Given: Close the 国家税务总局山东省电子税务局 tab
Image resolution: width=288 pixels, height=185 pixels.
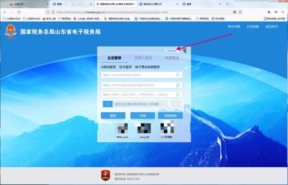Looking at the screenshot, I should click(134, 4).
